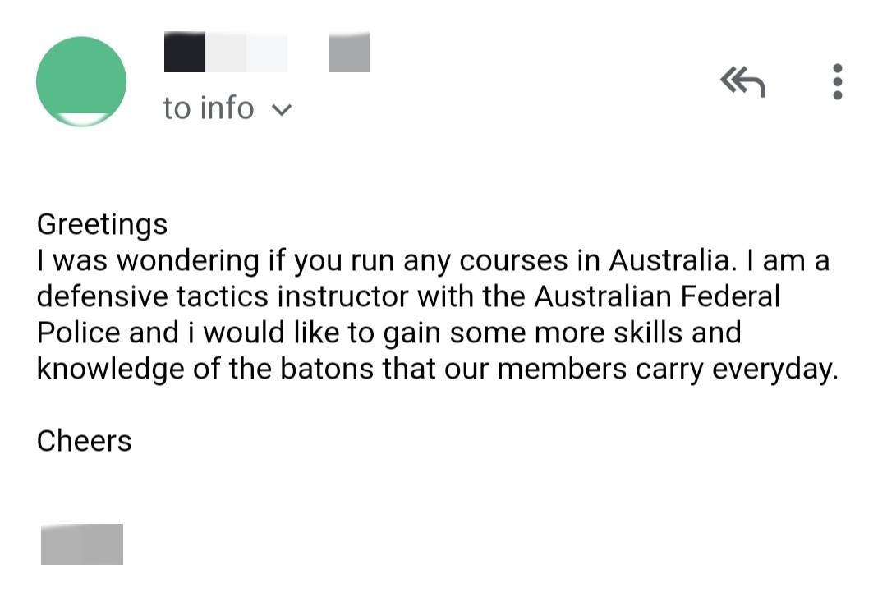This screenshot has height=606, width=887.
Task: Click the gray redacted block beside sender name
Action: (x=349, y=53)
